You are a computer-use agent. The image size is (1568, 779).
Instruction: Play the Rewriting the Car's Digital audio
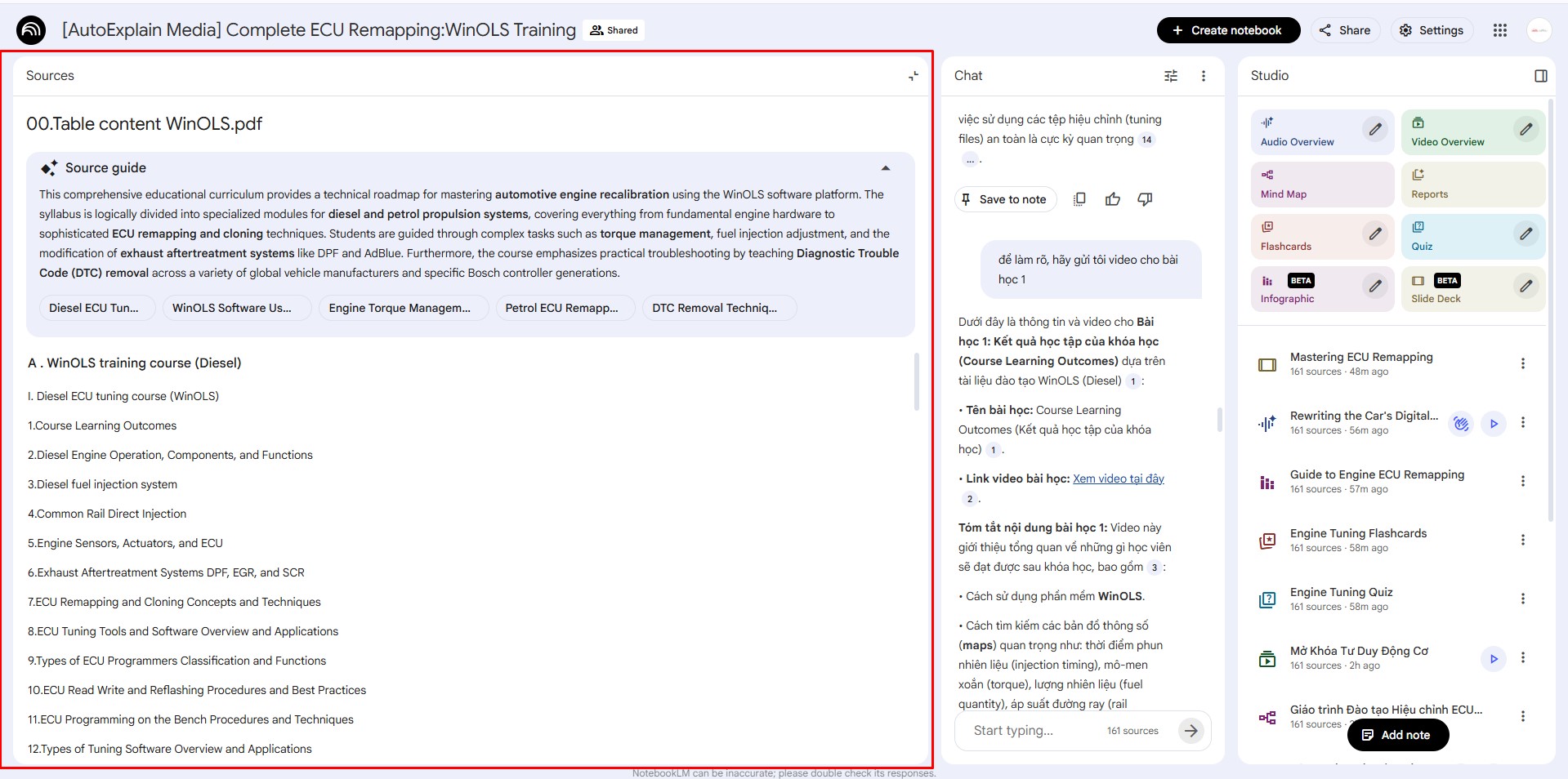[1493, 424]
